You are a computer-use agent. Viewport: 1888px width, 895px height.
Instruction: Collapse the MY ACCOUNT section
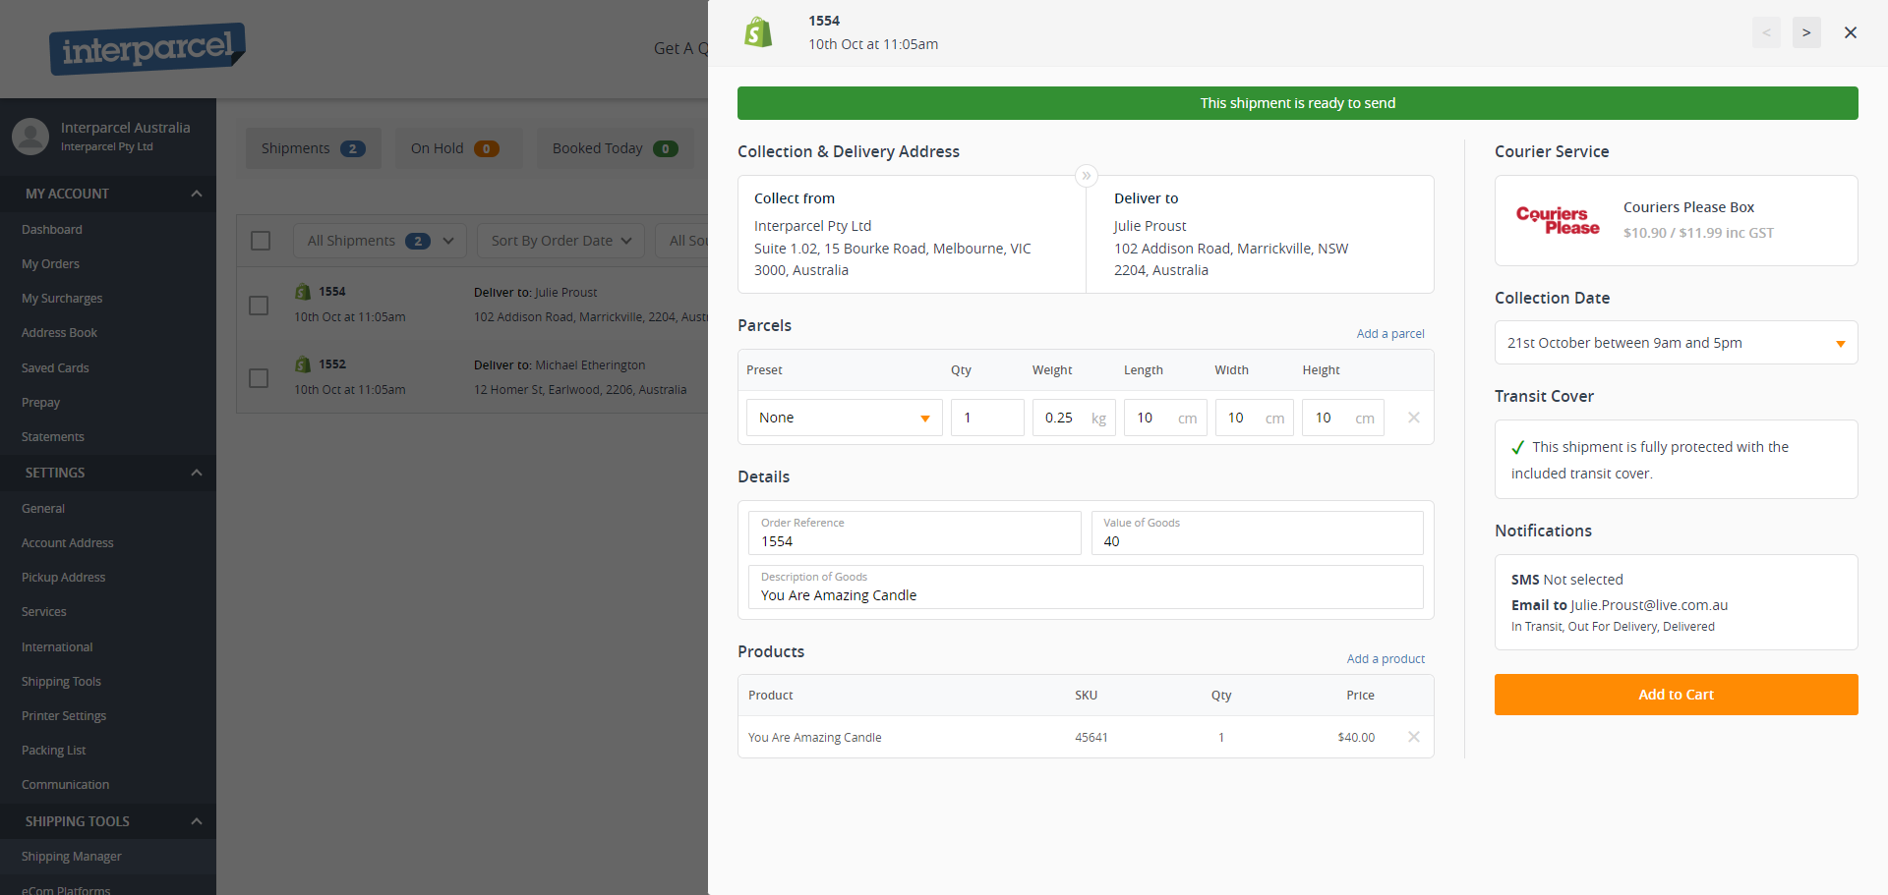[108, 194]
